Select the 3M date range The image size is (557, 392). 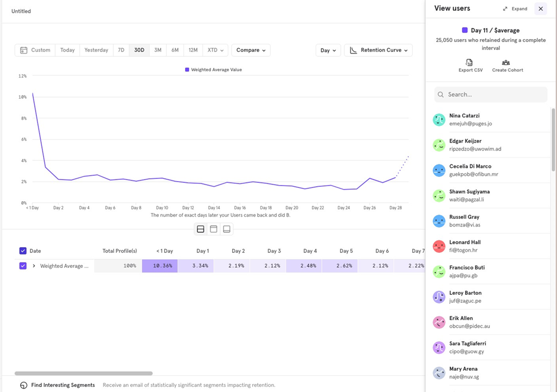(x=158, y=50)
